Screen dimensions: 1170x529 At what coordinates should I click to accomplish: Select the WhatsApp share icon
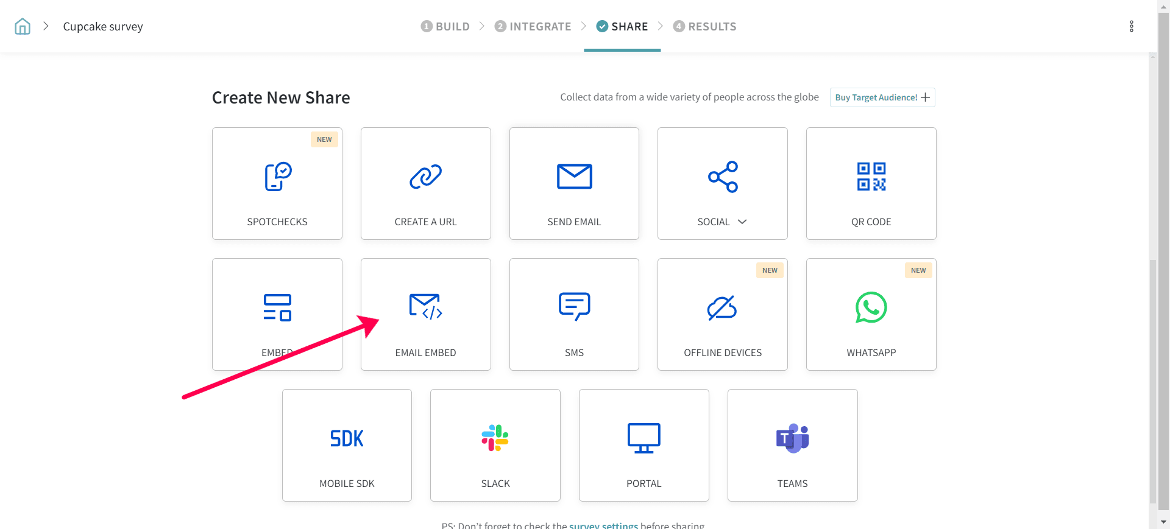click(x=871, y=307)
